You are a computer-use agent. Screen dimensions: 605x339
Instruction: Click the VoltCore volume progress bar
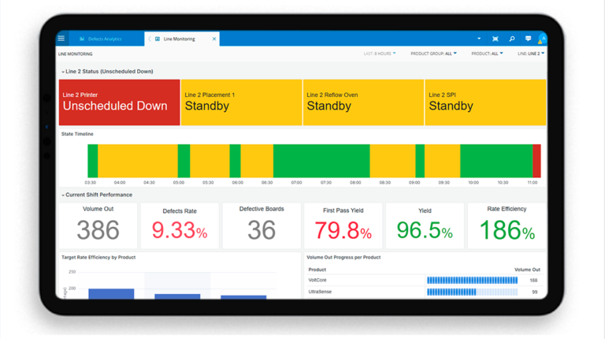click(472, 280)
